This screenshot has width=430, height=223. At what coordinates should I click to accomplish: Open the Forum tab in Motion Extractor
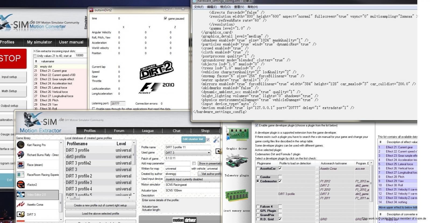119,131
